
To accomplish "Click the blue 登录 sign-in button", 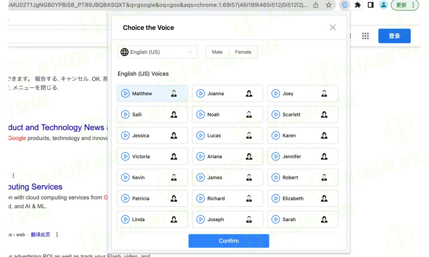I will click(x=394, y=36).
